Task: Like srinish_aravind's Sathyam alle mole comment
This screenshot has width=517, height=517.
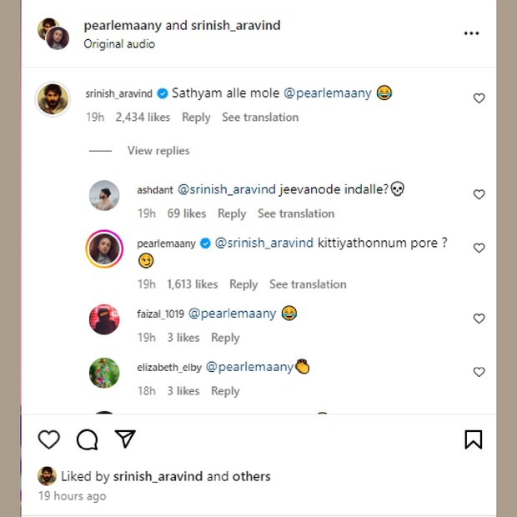Action: (x=479, y=98)
